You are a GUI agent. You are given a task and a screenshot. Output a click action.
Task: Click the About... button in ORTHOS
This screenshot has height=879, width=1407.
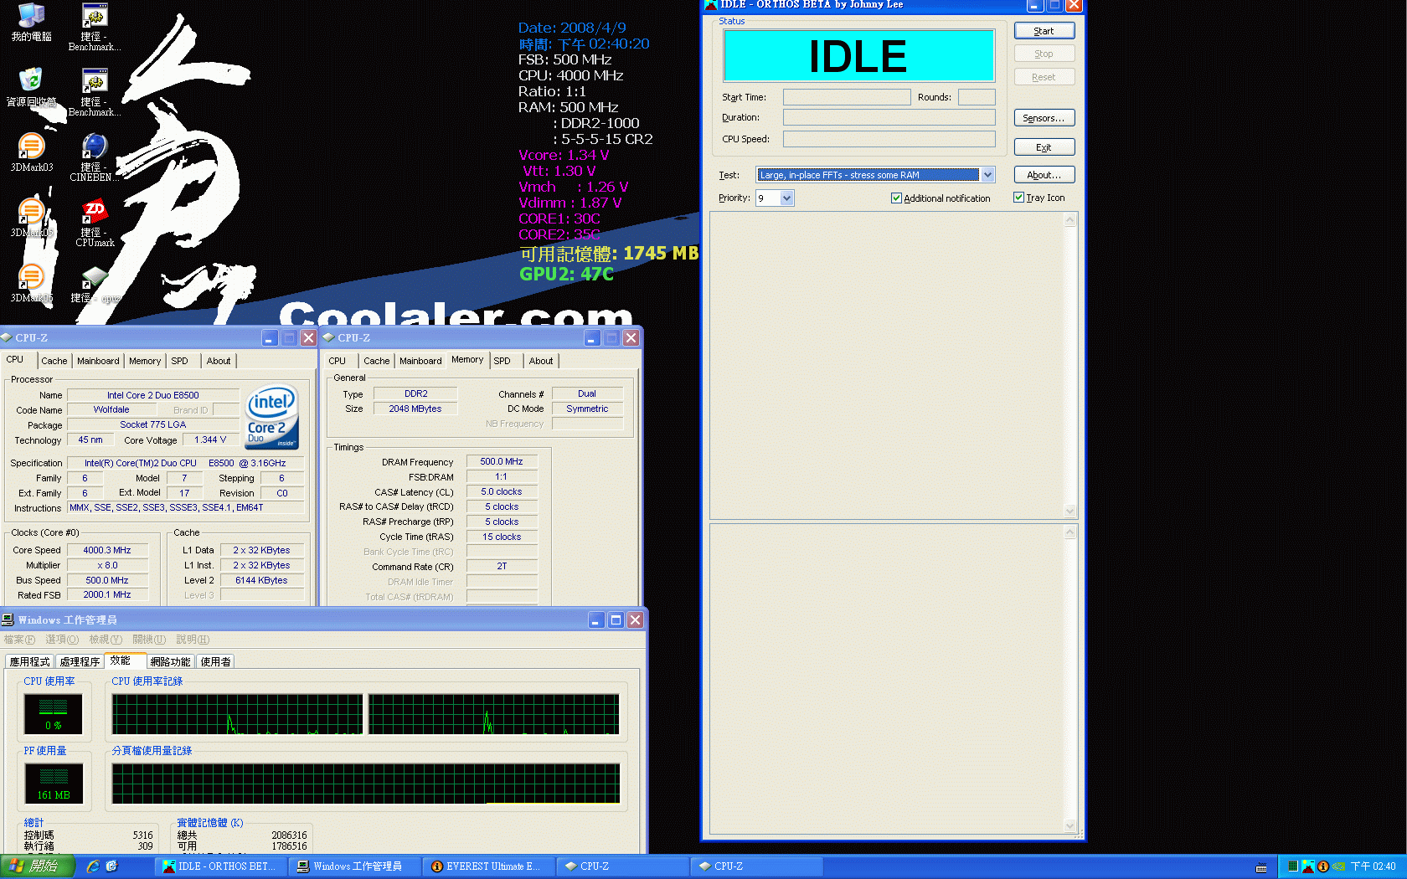(x=1044, y=175)
